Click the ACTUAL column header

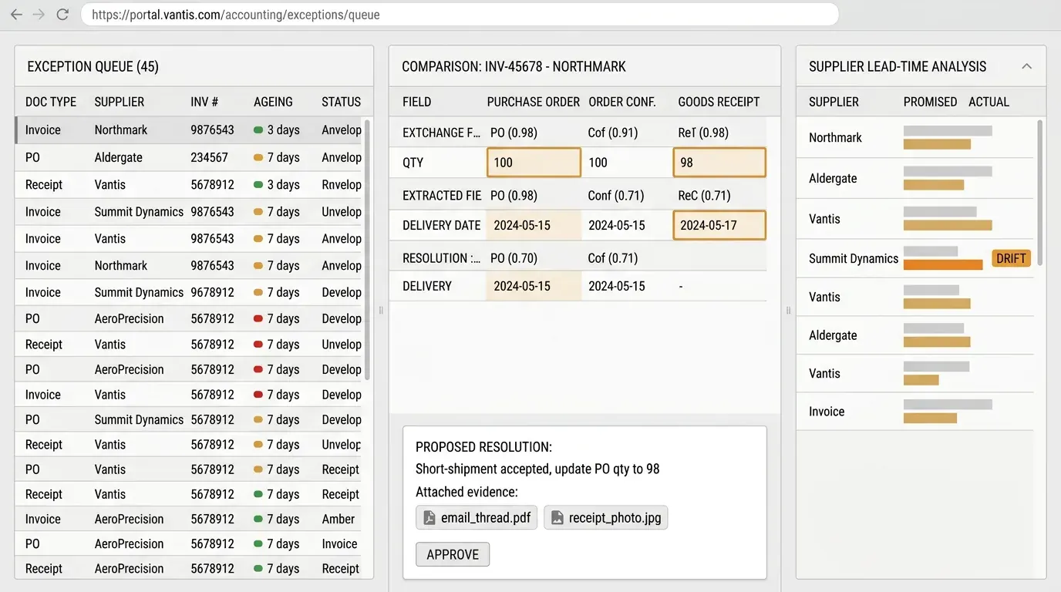click(989, 102)
